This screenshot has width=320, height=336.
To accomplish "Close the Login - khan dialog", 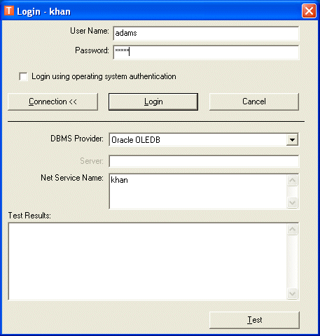I will pyautogui.click(x=309, y=11).
